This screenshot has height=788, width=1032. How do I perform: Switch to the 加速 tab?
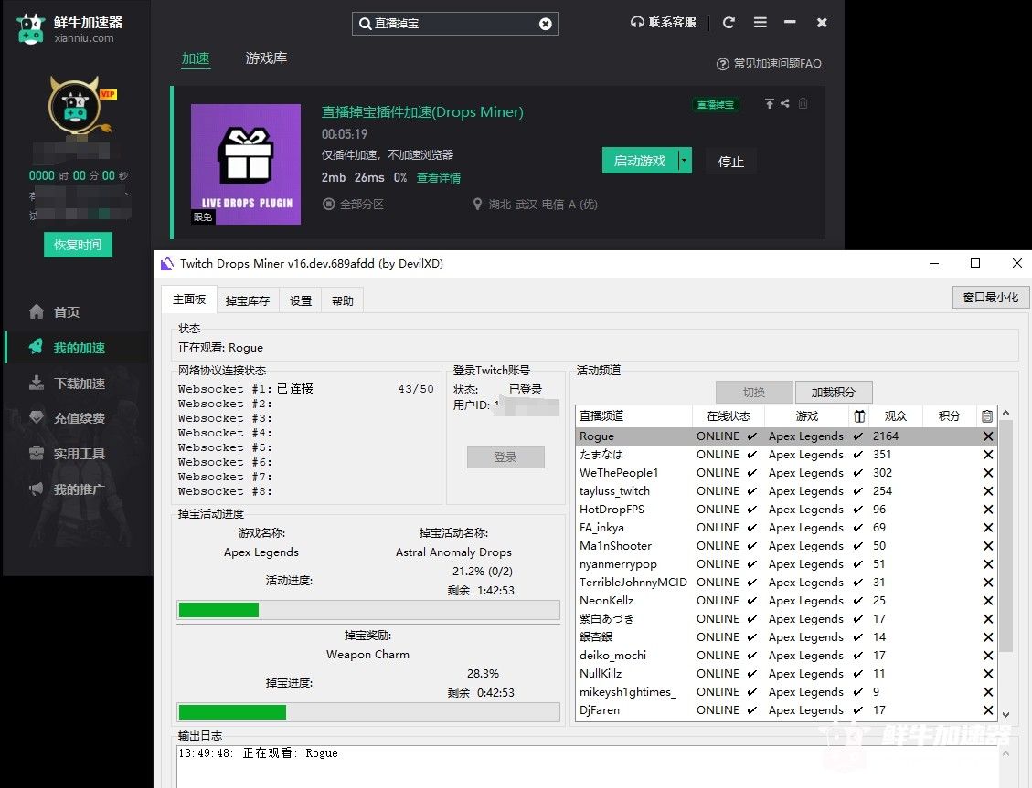pos(196,58)
